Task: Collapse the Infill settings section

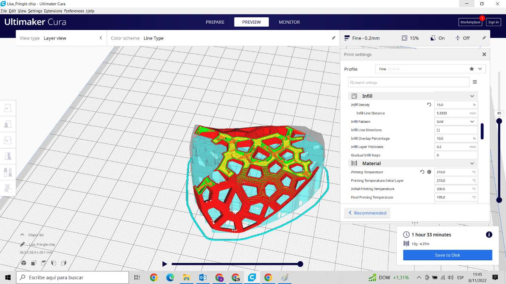Action: [472, 96]
